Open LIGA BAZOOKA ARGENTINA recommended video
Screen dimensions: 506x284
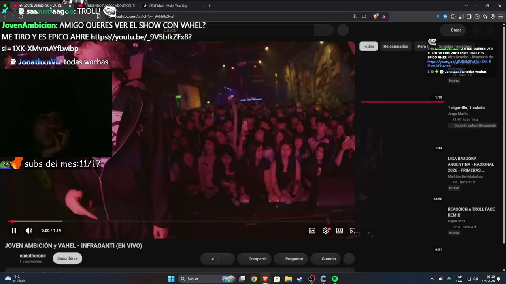(471, 164)
